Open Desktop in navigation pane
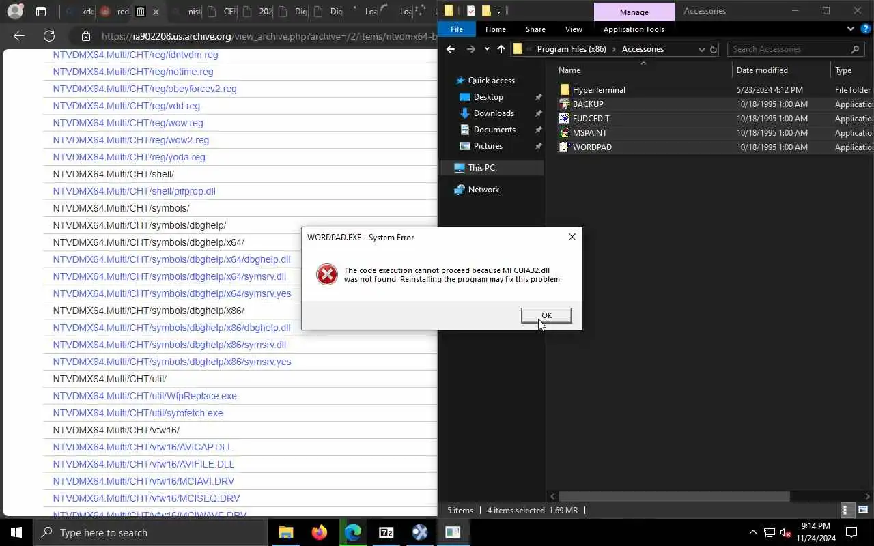This screenshot has width=874, height=546. pyautogui.click(x=488, y=97)
